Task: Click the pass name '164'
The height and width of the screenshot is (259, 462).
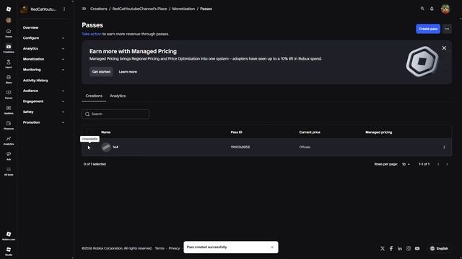Action: 115,147
